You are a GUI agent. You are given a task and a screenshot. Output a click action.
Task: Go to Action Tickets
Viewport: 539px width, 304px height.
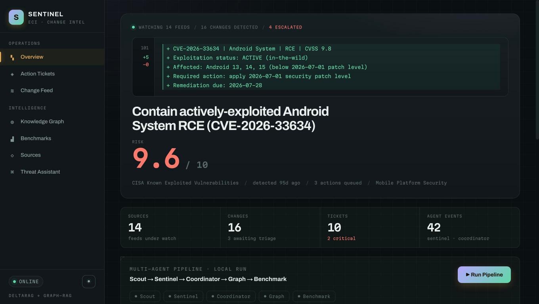(52, 74)
